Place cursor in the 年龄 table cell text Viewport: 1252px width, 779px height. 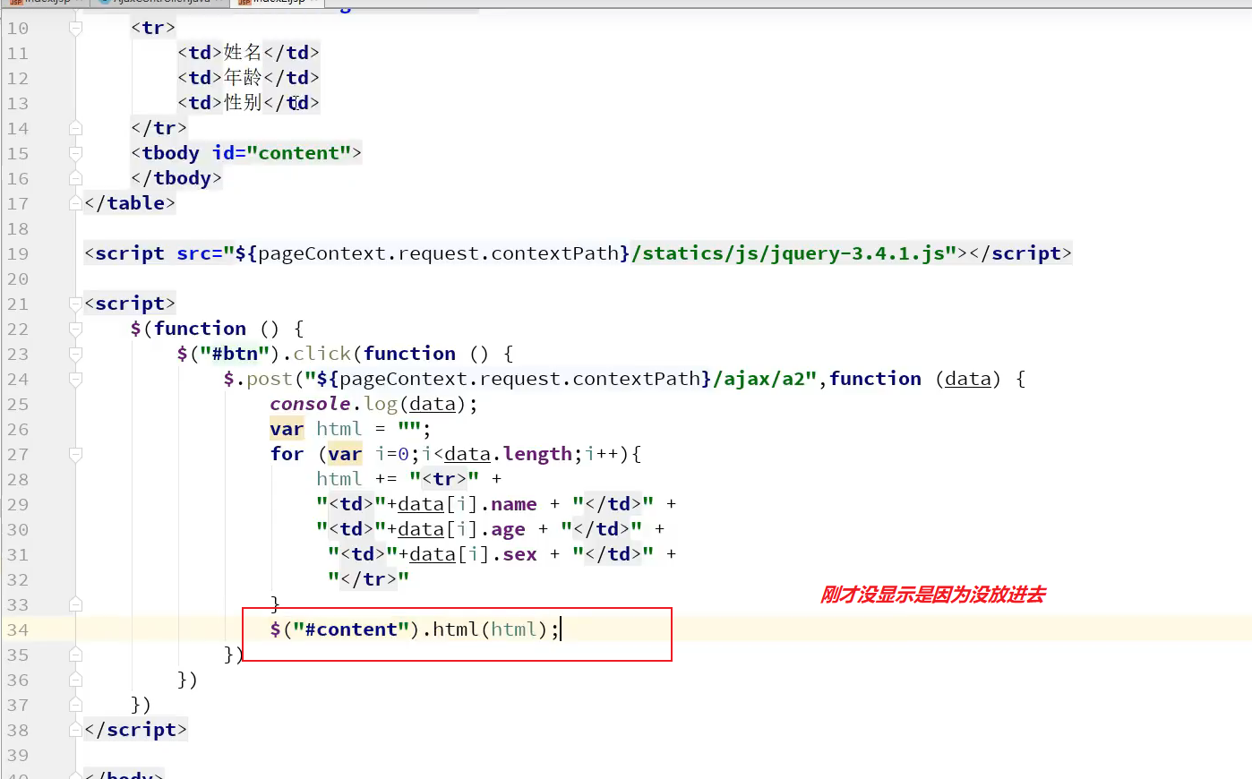coord(243,78)
